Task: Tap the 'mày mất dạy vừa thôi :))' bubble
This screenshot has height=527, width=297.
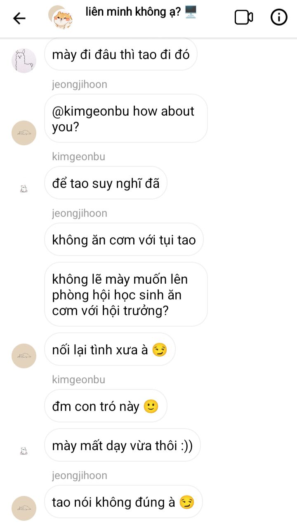Action: tap(122, 445)
